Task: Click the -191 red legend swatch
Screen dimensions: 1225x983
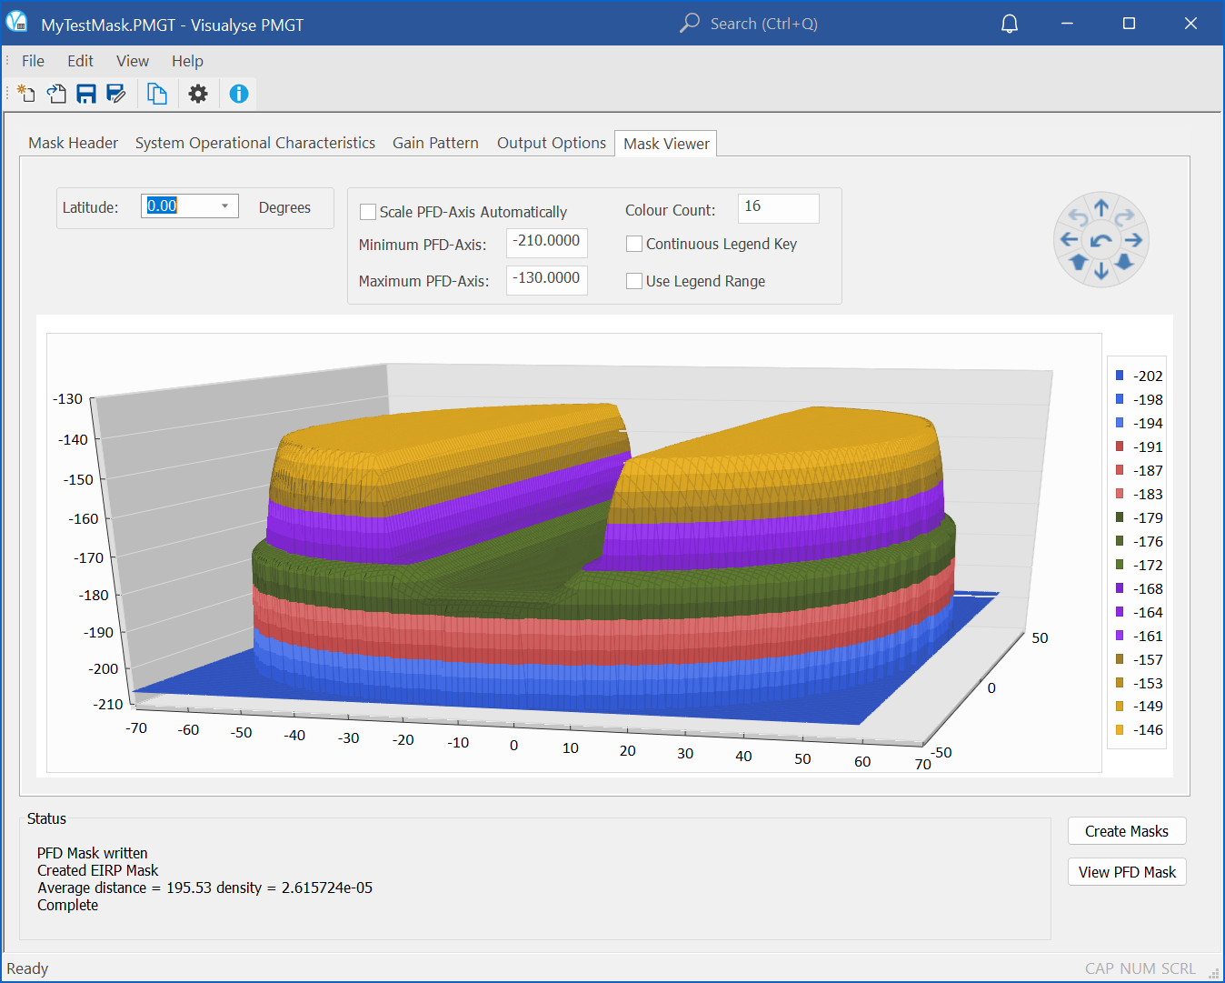Action: point(1120,446)
